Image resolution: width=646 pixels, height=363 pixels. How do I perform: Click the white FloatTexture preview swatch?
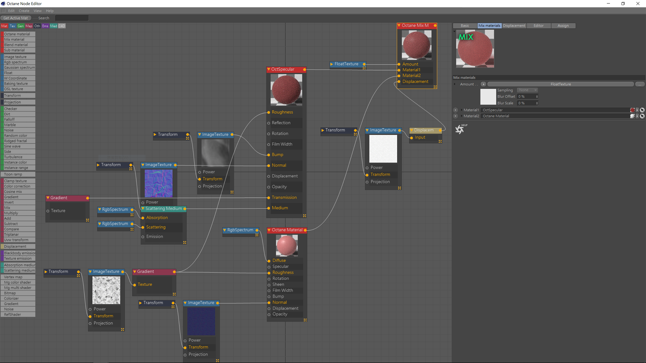(488, 97)
